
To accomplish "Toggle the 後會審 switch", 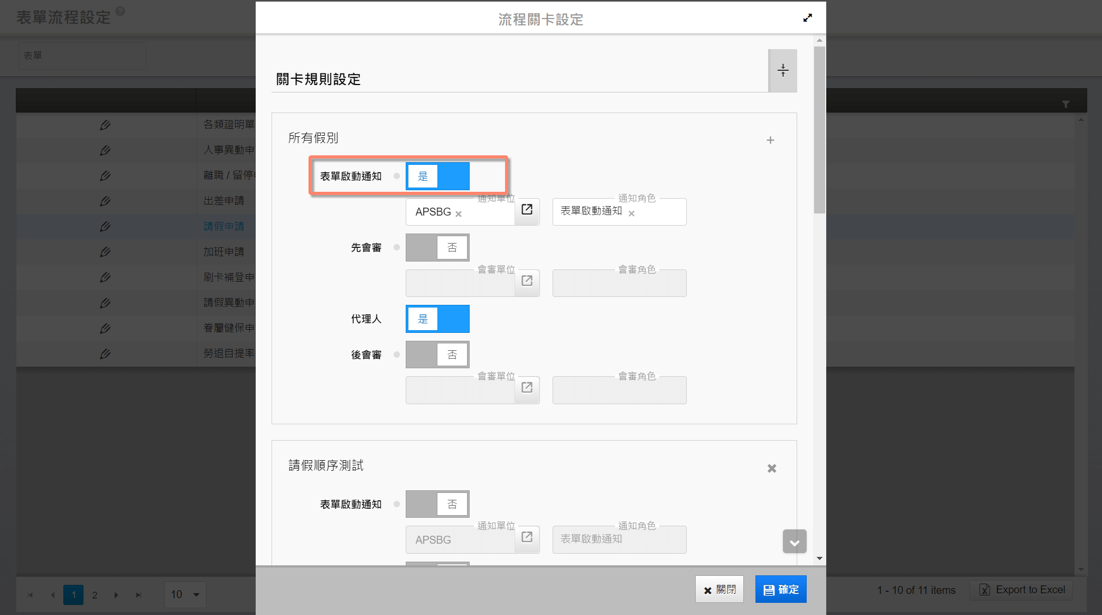I will 437,355.
